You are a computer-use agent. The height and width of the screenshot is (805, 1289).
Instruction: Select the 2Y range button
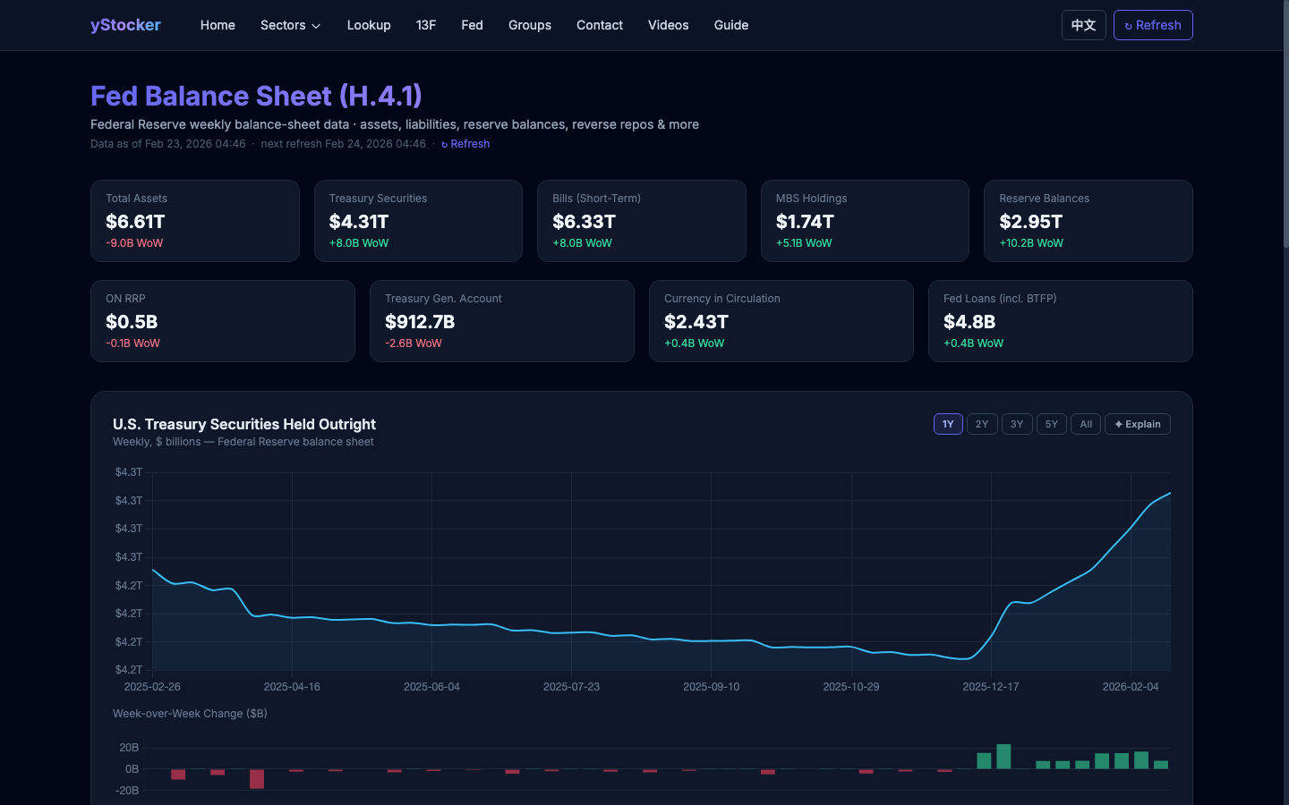(982, 424)
